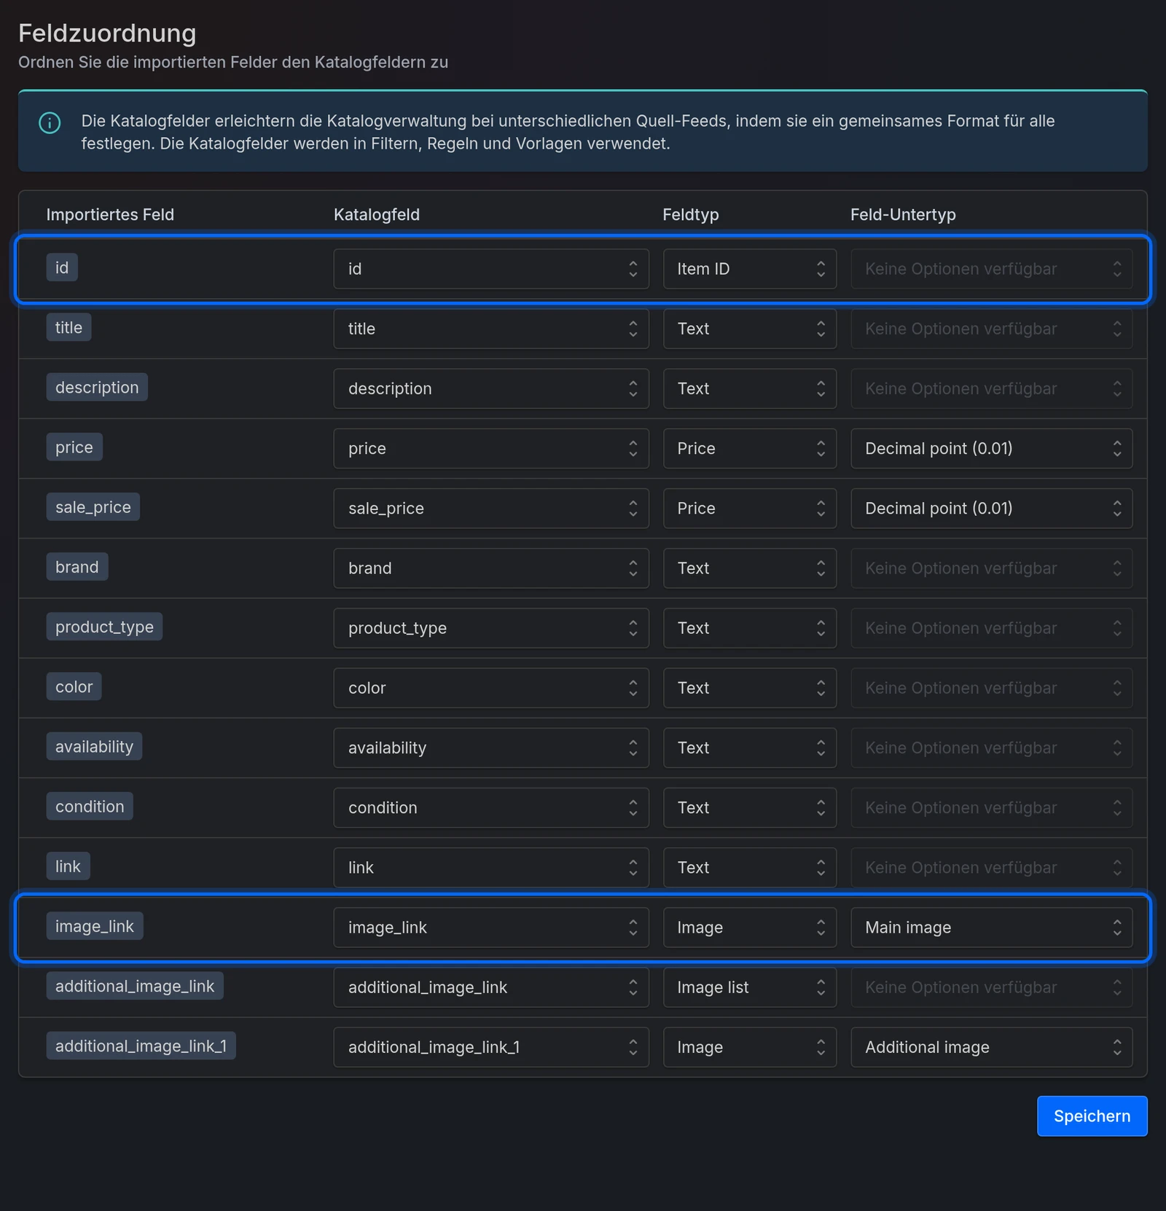Open the Katalogfeld dropdown for id
This screenshot has width=1166, height=1211.
click(491, 269)
